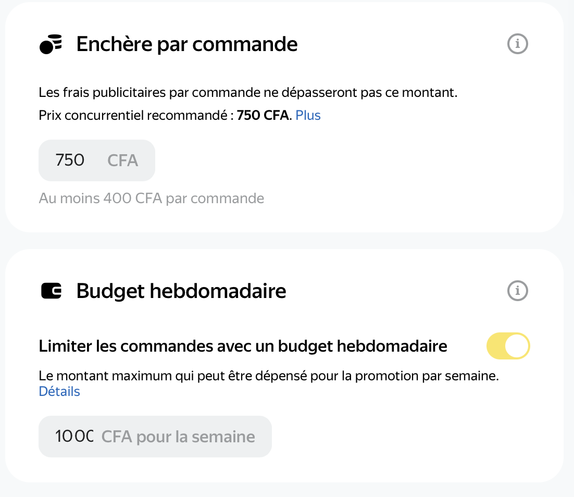The height and width of the screenshot is (497, 574).
Task: Click the coins icon beside Enchère par commande
Action: point(51,44)
